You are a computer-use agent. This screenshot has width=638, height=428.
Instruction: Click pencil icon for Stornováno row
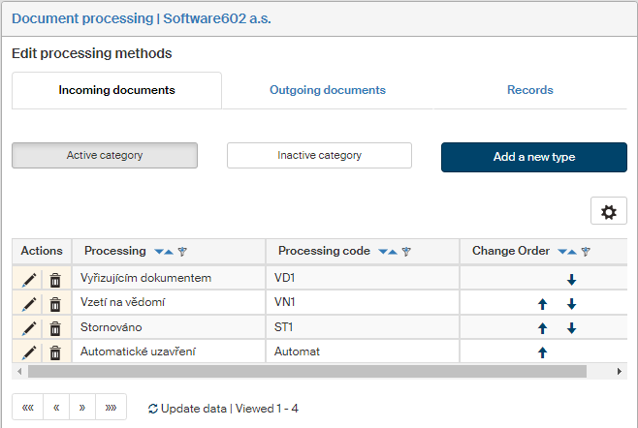tap(29, 328)
